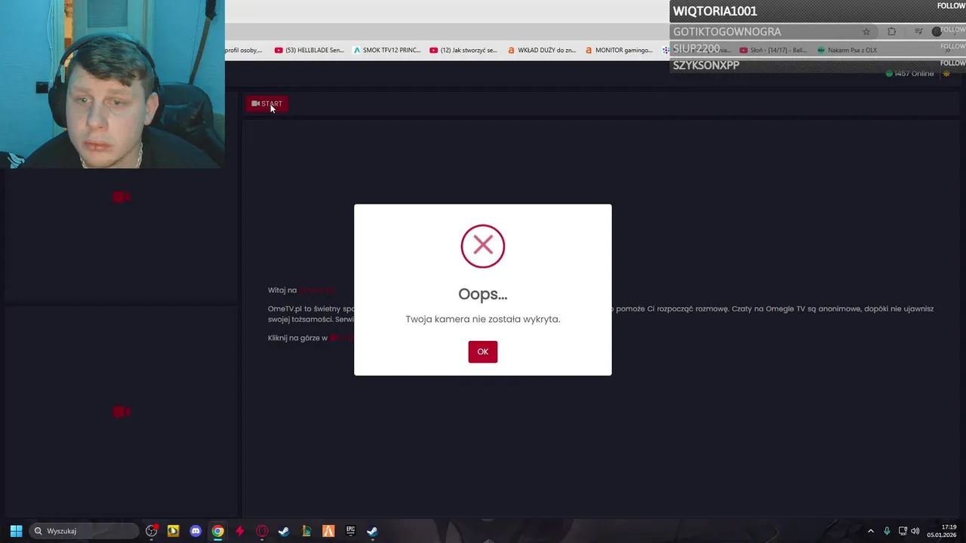Open the red lightning bolt taskbar app

(240, 531)
